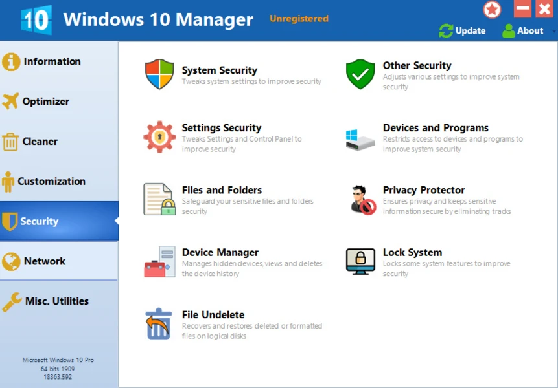Click 'Recovers and restores deleted or formatted' description

coord(252,326)
